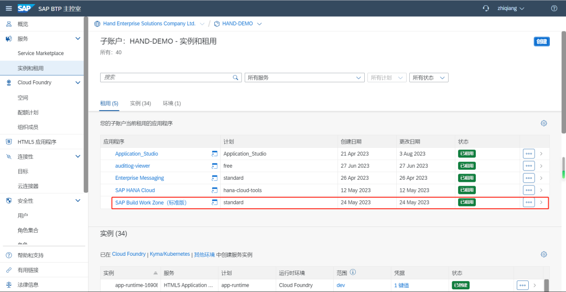Screen dimensions: 566x292
Task: Collapse the 服务 section in sidebar
Action: click(x=78, y=39)
